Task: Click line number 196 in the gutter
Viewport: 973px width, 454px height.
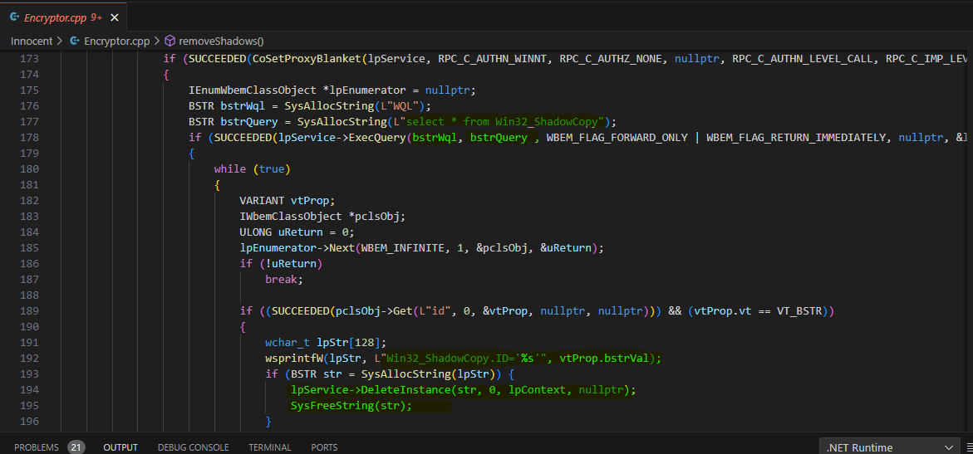Action: pos(30,421)
